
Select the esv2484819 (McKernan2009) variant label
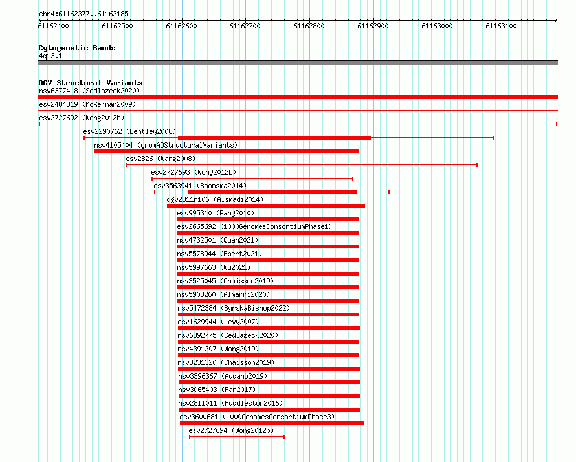pos(87,104)
